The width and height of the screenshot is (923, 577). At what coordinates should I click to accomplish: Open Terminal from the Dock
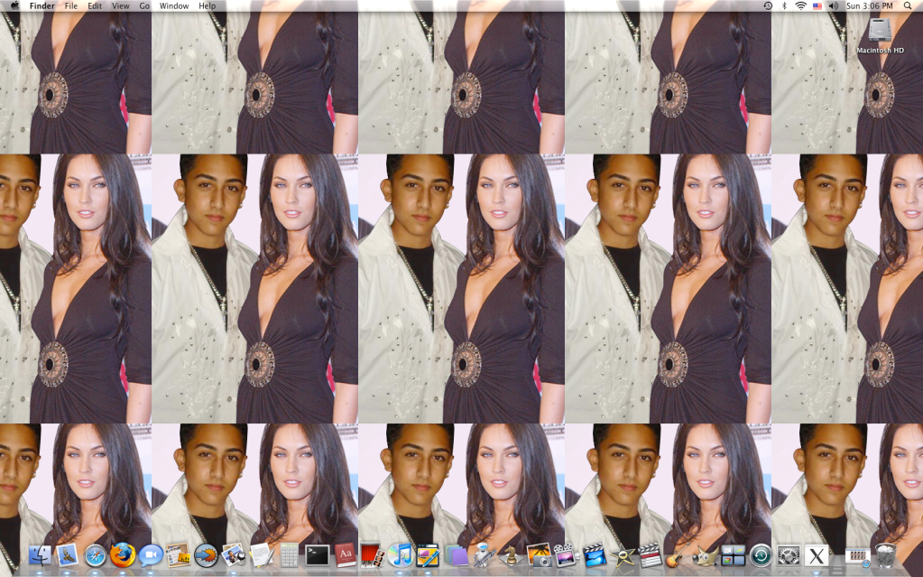point(317,555)
